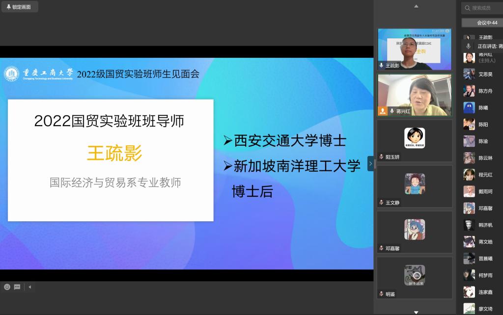The height and width of the screenshot is (315, 503).
Task: Collapse video strip with blue chevron
Action: pyautogui.click(x=370, y=163)
